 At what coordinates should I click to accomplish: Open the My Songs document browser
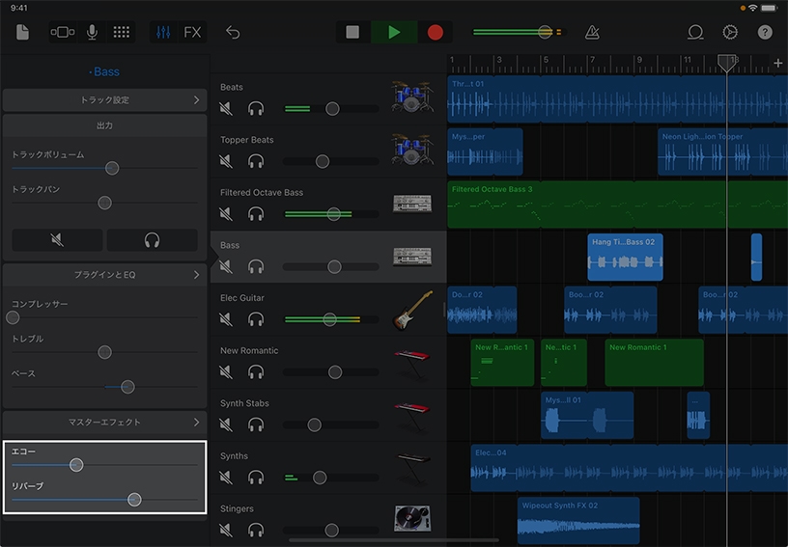[x=23, y=32]
